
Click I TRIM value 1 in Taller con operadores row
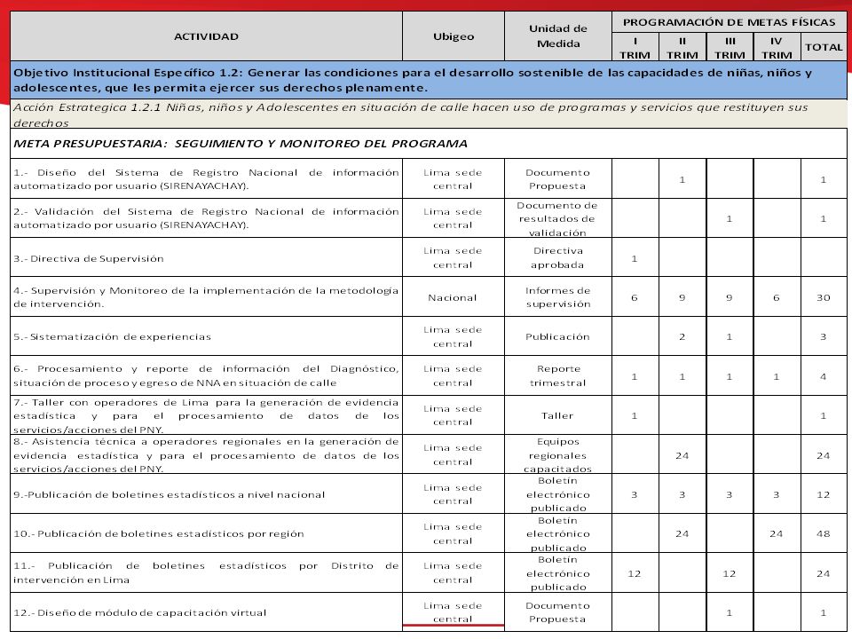[634, 415]
